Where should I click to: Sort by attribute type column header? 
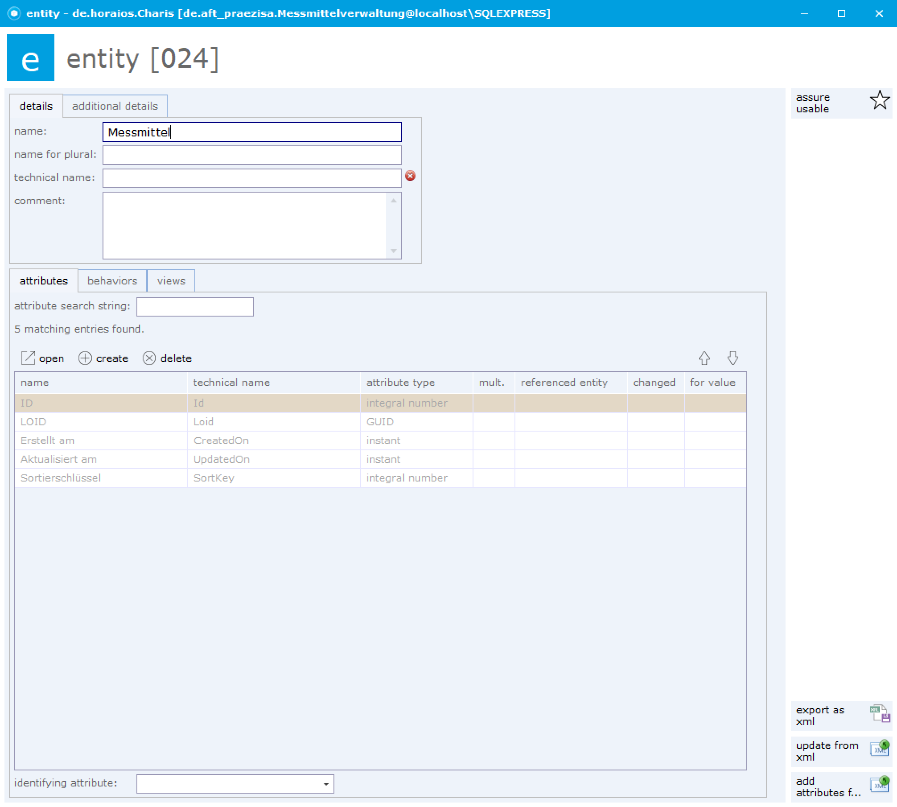coord(417,383)
